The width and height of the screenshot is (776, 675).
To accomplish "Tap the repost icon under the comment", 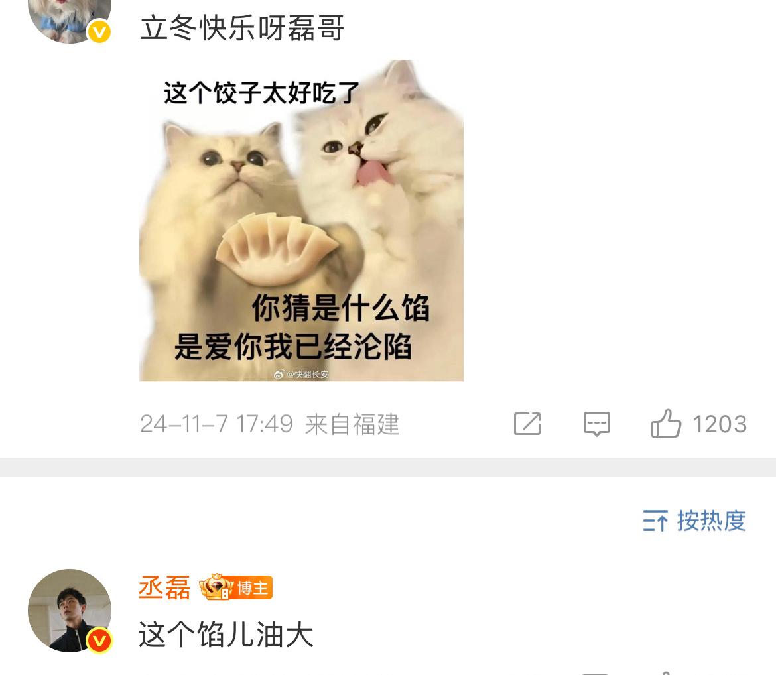I will pyautogui.click(x=527, y=424).
